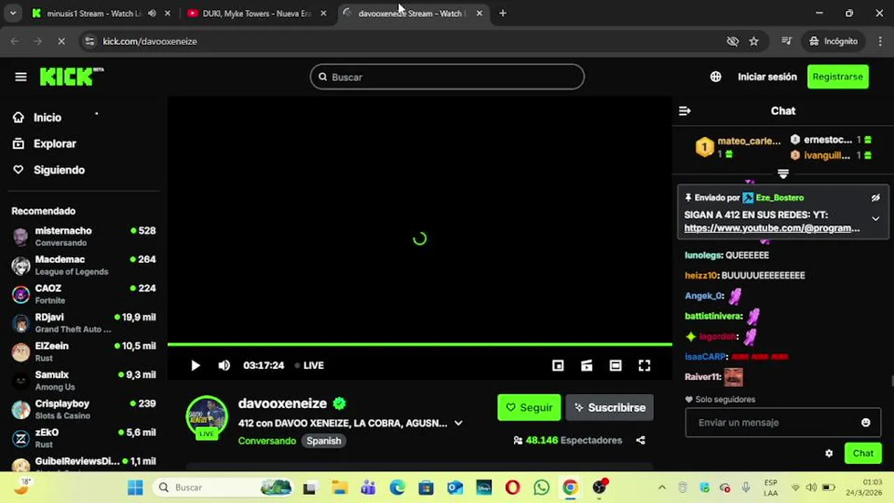Expand the stream title chevron
894x503 pixels.
[x=458, y=423]
